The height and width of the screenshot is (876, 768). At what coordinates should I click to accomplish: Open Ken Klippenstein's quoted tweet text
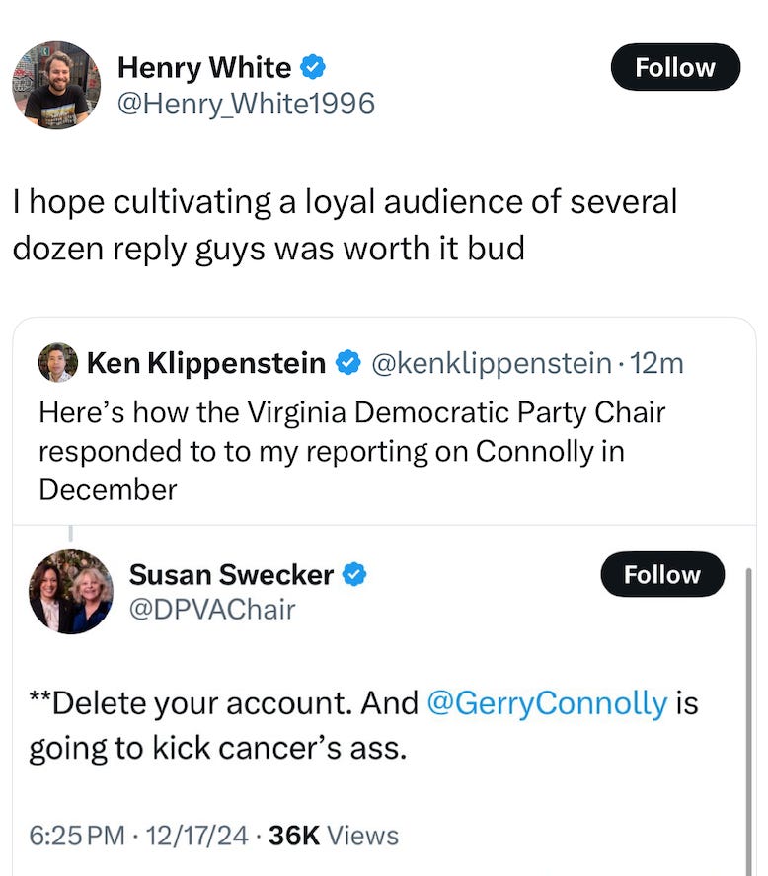[352, 451]
